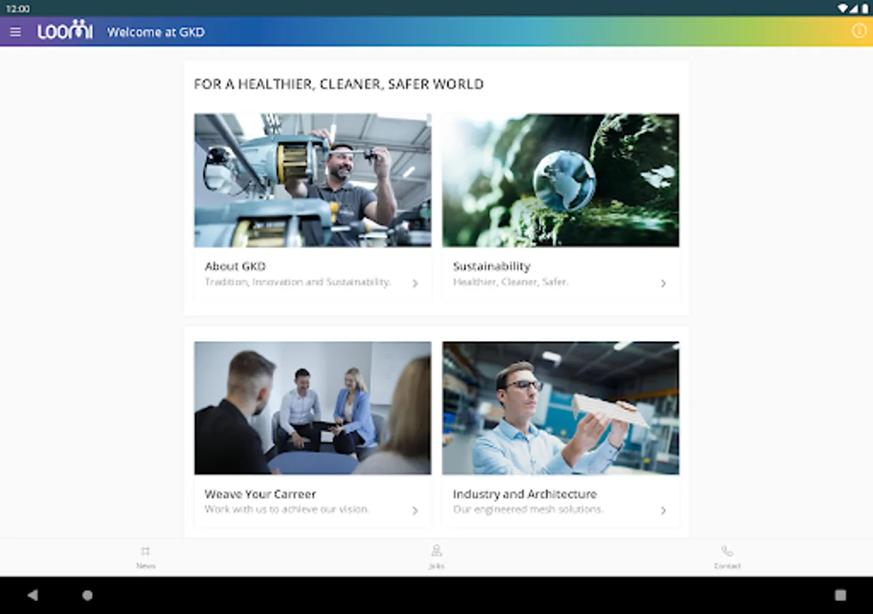Expand the Sustainability chevron
This screenshot has height=614, width=873.
click(663, 283)
